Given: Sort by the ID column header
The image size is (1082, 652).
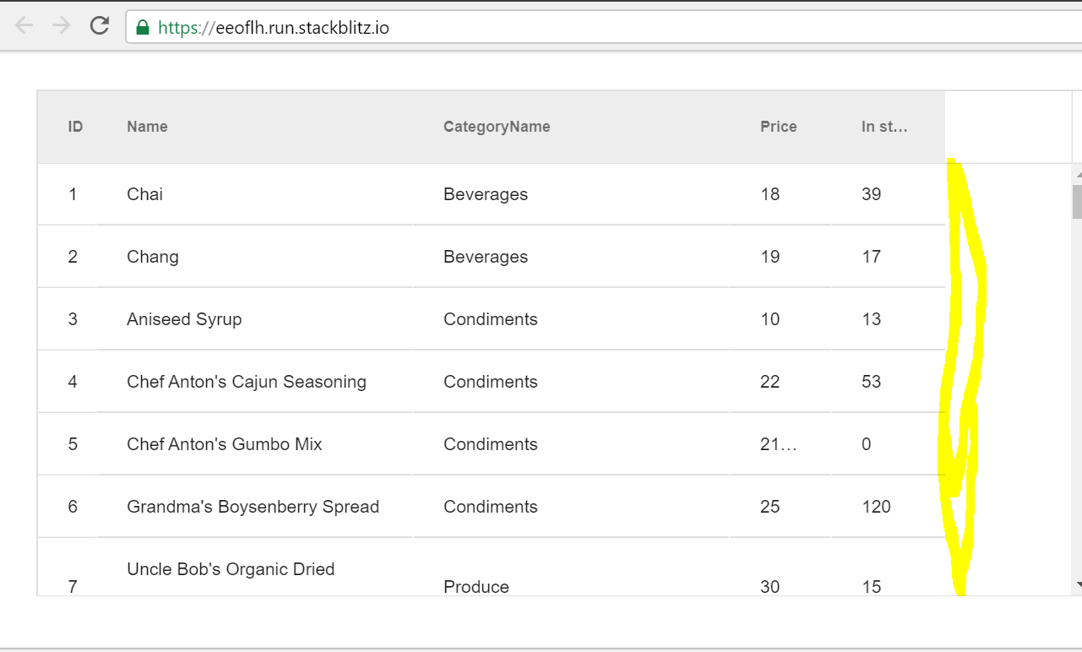Looking at the screenshot, I should (x=75, y=127).
